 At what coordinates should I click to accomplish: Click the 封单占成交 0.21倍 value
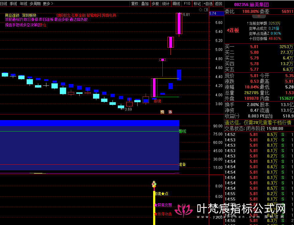pos(274,28)
